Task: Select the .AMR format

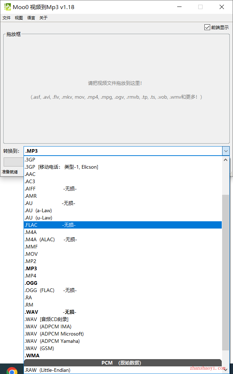Action: (123, 196)
